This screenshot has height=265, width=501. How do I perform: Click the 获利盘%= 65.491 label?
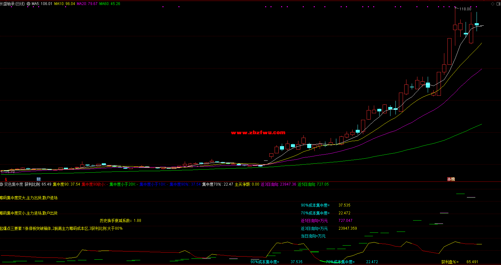(460, 262)
